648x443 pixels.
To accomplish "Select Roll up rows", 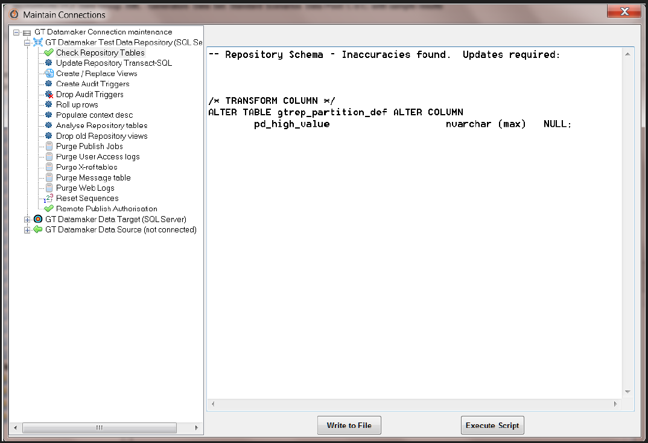I will pos(77,104).
